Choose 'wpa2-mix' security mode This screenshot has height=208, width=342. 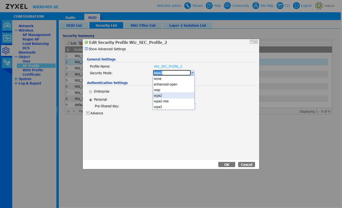point(174,101)
